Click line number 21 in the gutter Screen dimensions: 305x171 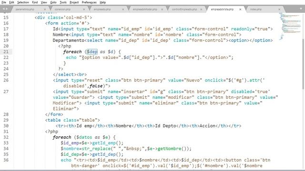coord(6,52)
